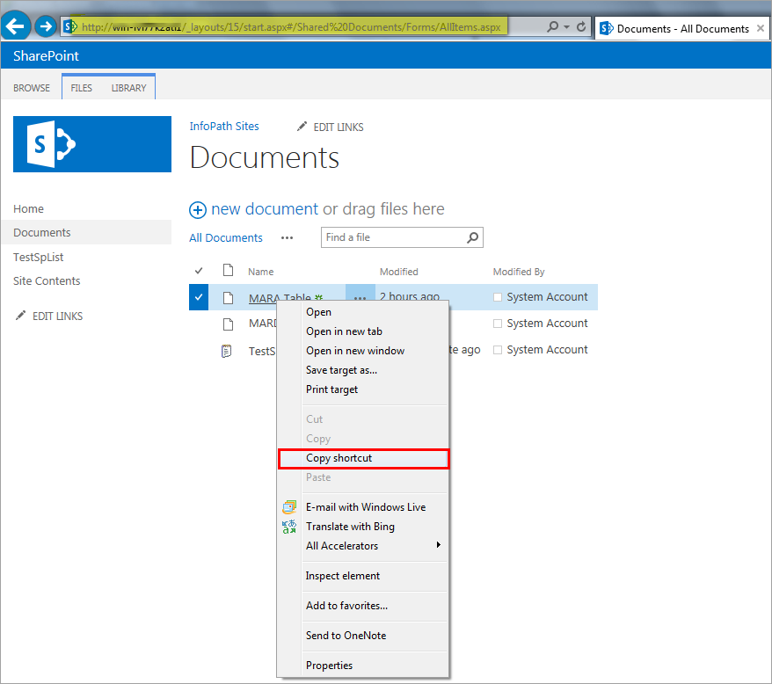Click the pencil icon in left navigation
This screenshot has width=772, height=684.
[x=20, y=316]
